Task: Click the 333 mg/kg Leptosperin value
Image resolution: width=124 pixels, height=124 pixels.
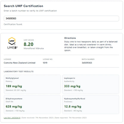Action: pos(72,86)
